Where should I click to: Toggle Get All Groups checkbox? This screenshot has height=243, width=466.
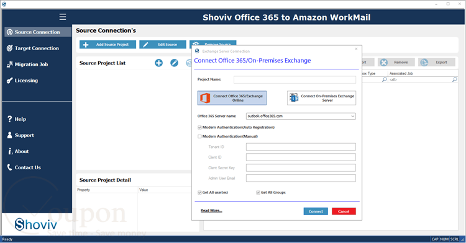coord(258,193)
